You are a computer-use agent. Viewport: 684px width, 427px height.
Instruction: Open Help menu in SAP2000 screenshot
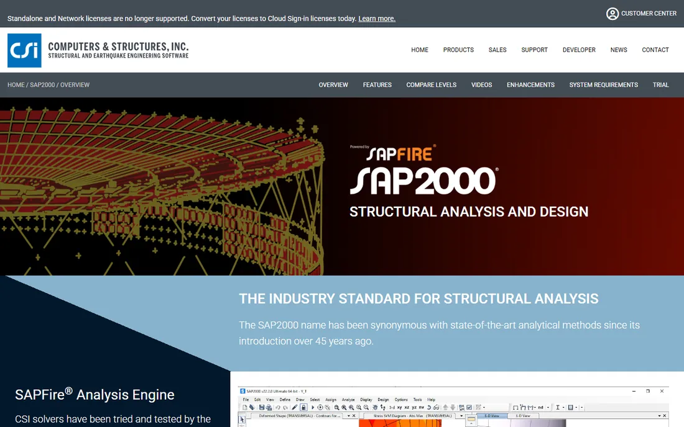coord(432,400)
